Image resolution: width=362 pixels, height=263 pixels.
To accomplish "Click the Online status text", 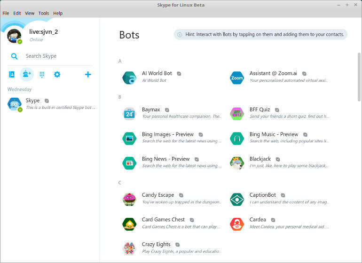I will (36, 39).
